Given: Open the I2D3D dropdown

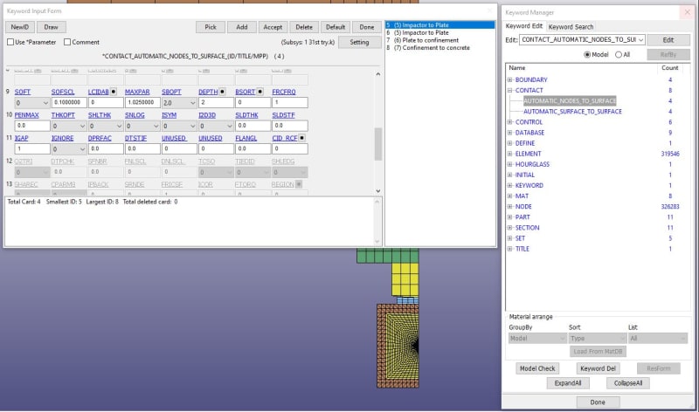Looking at the screenshot, I should [216, 126].
